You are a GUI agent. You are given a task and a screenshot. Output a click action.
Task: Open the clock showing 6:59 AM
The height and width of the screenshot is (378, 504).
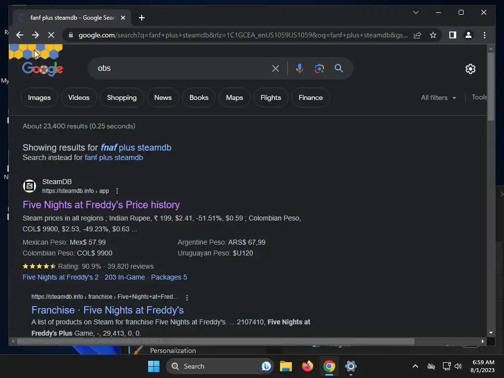[482, 366]
